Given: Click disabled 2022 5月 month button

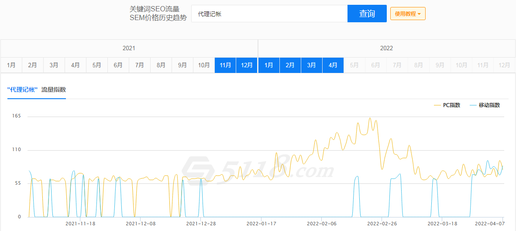Looking at the screenshot, I should (354, 65).
